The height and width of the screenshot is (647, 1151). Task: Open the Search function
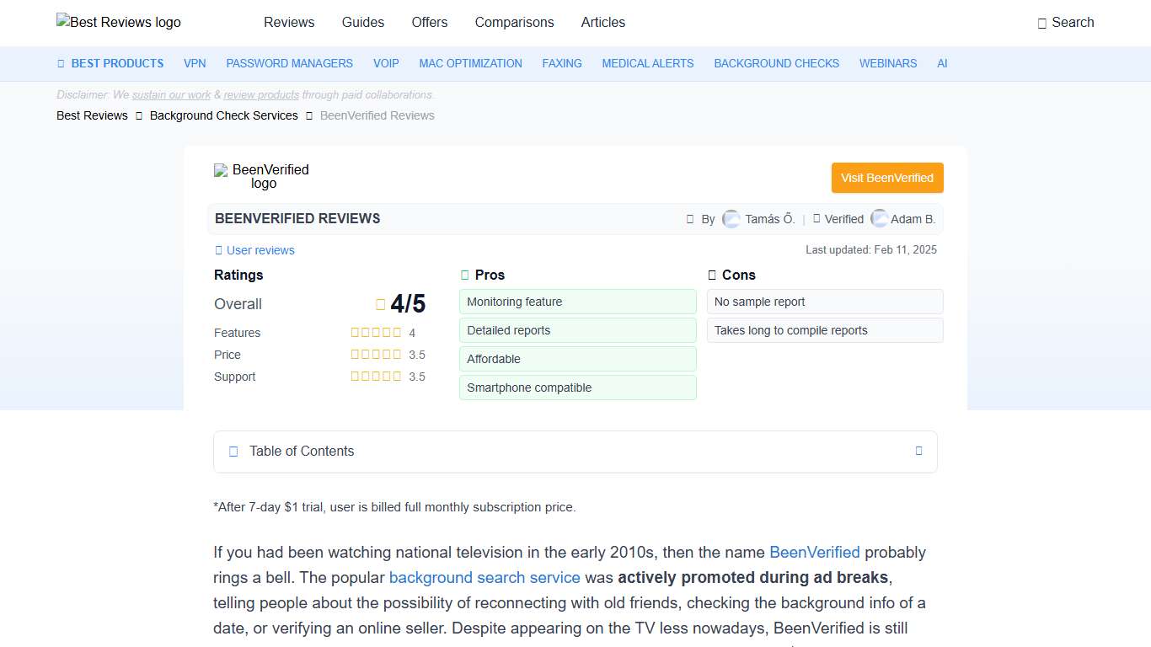(x=1066, y=23)
